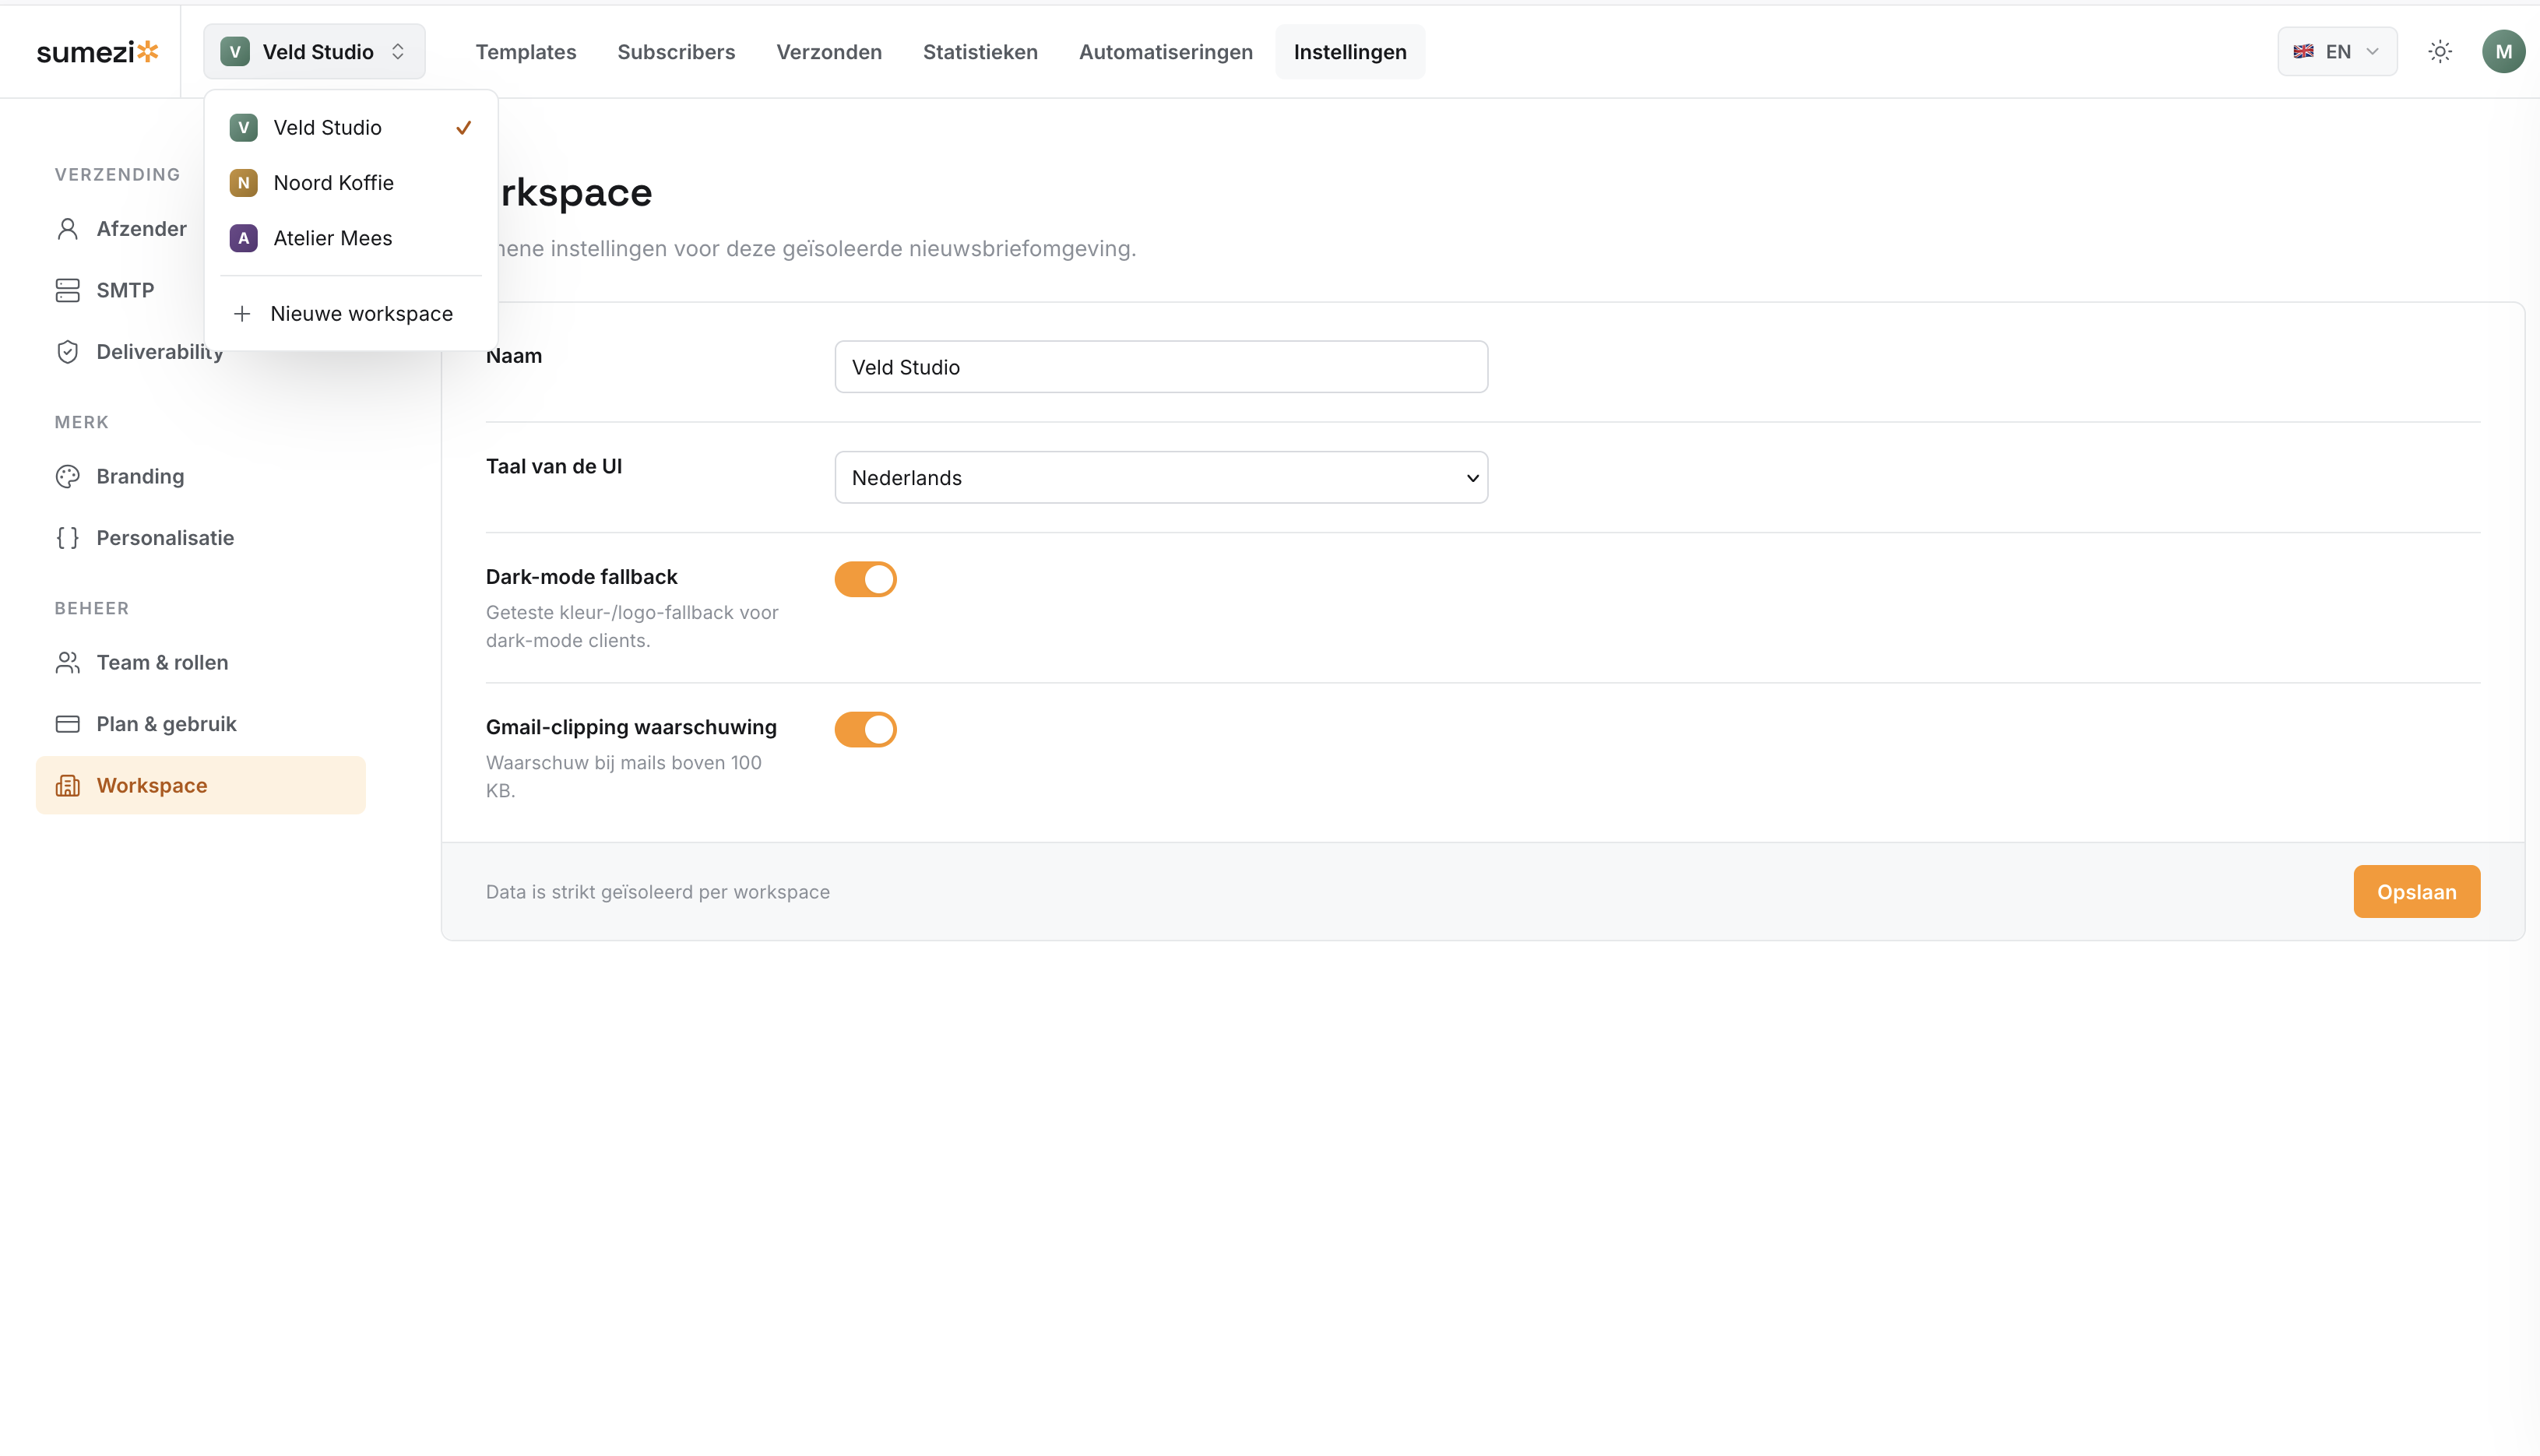2540x1456 pixels.
Task: Turn off Gmail-clipping waarschuwing toggle
Action: click(865, 729)
